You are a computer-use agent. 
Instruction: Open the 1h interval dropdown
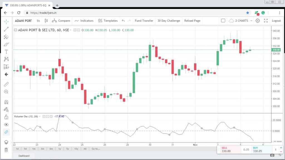pyautogui.click(x=38, y=21)
